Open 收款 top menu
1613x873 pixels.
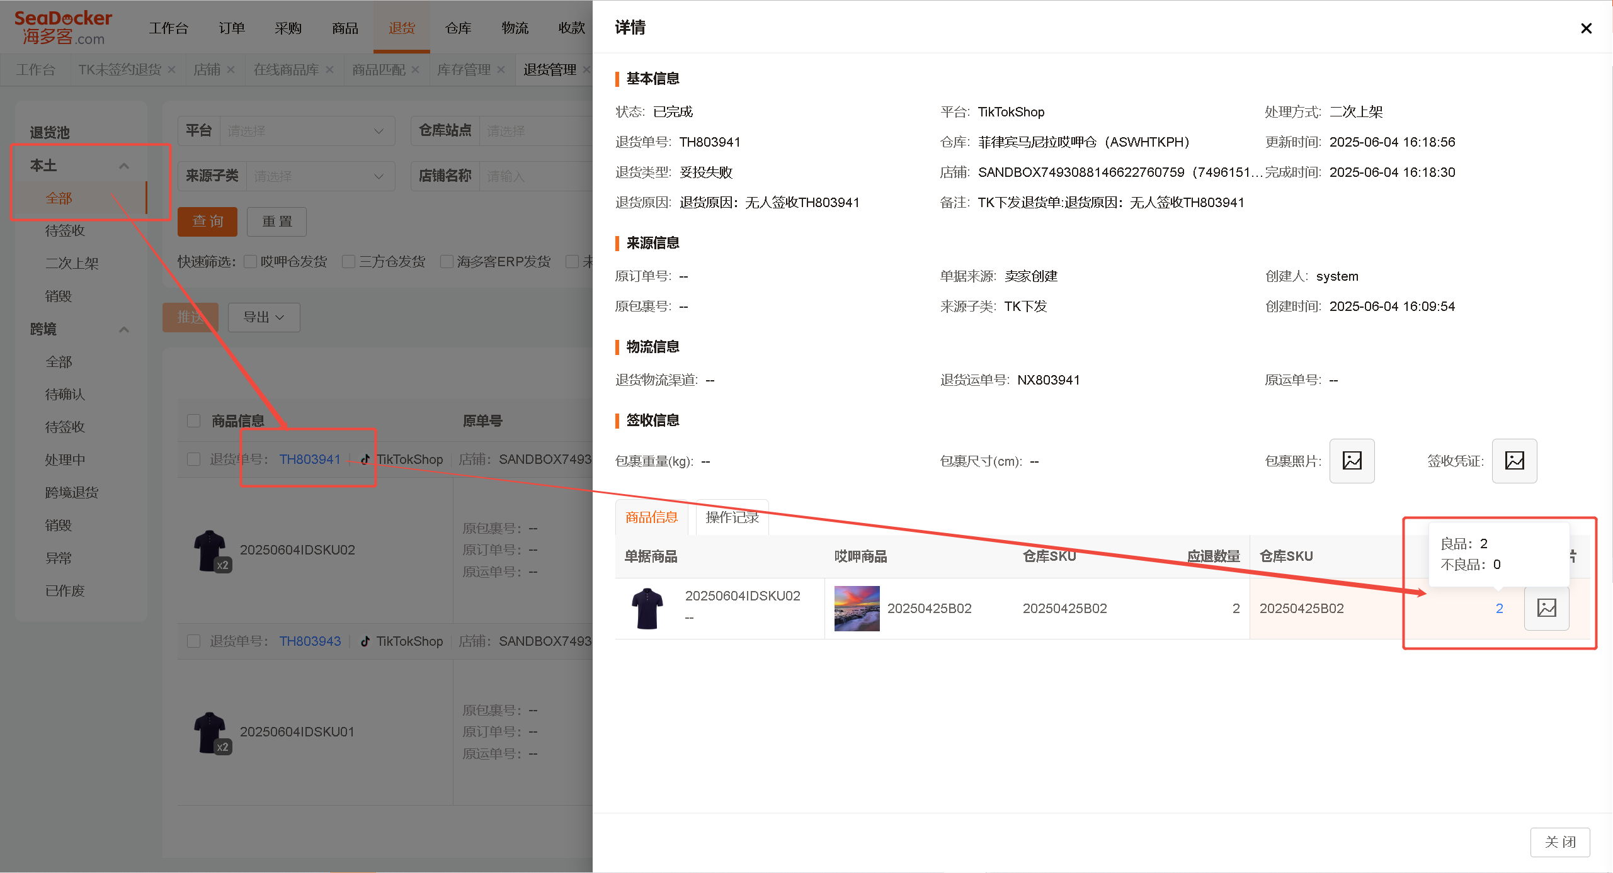(x=571, y=28)
